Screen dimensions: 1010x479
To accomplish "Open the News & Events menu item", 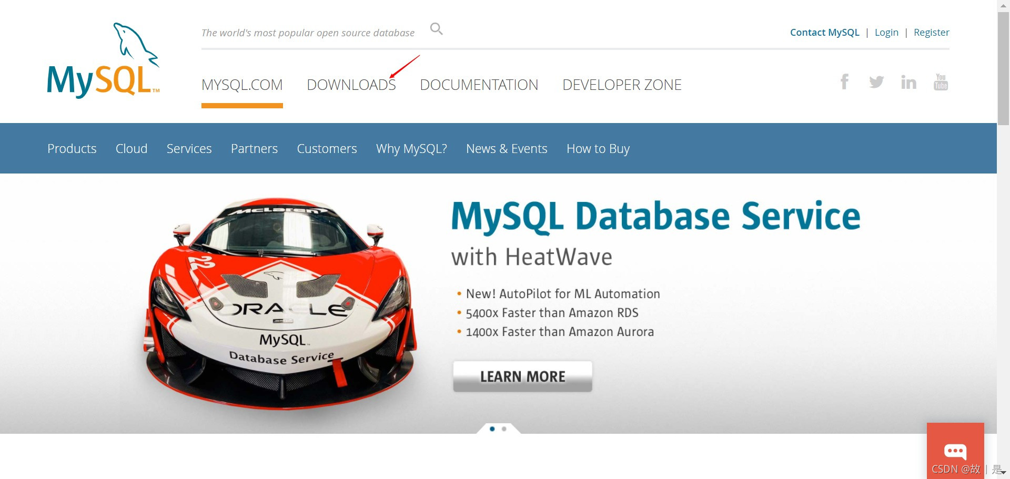I will pyautogui.click(x=507, y=149).
